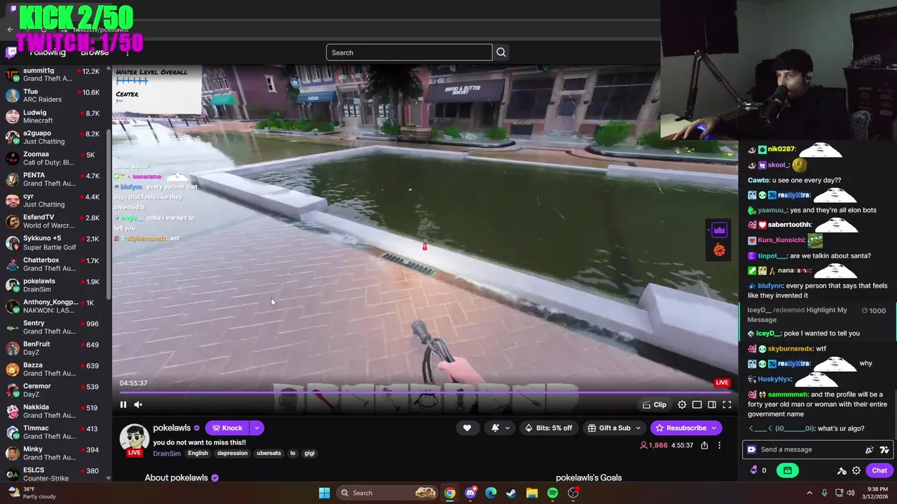
Task: Claim the green channel points chest
Action: coord(788,470)
